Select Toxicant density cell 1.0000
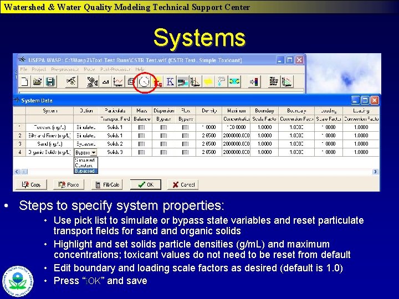The image size is (399, 299). click(209, 127)
